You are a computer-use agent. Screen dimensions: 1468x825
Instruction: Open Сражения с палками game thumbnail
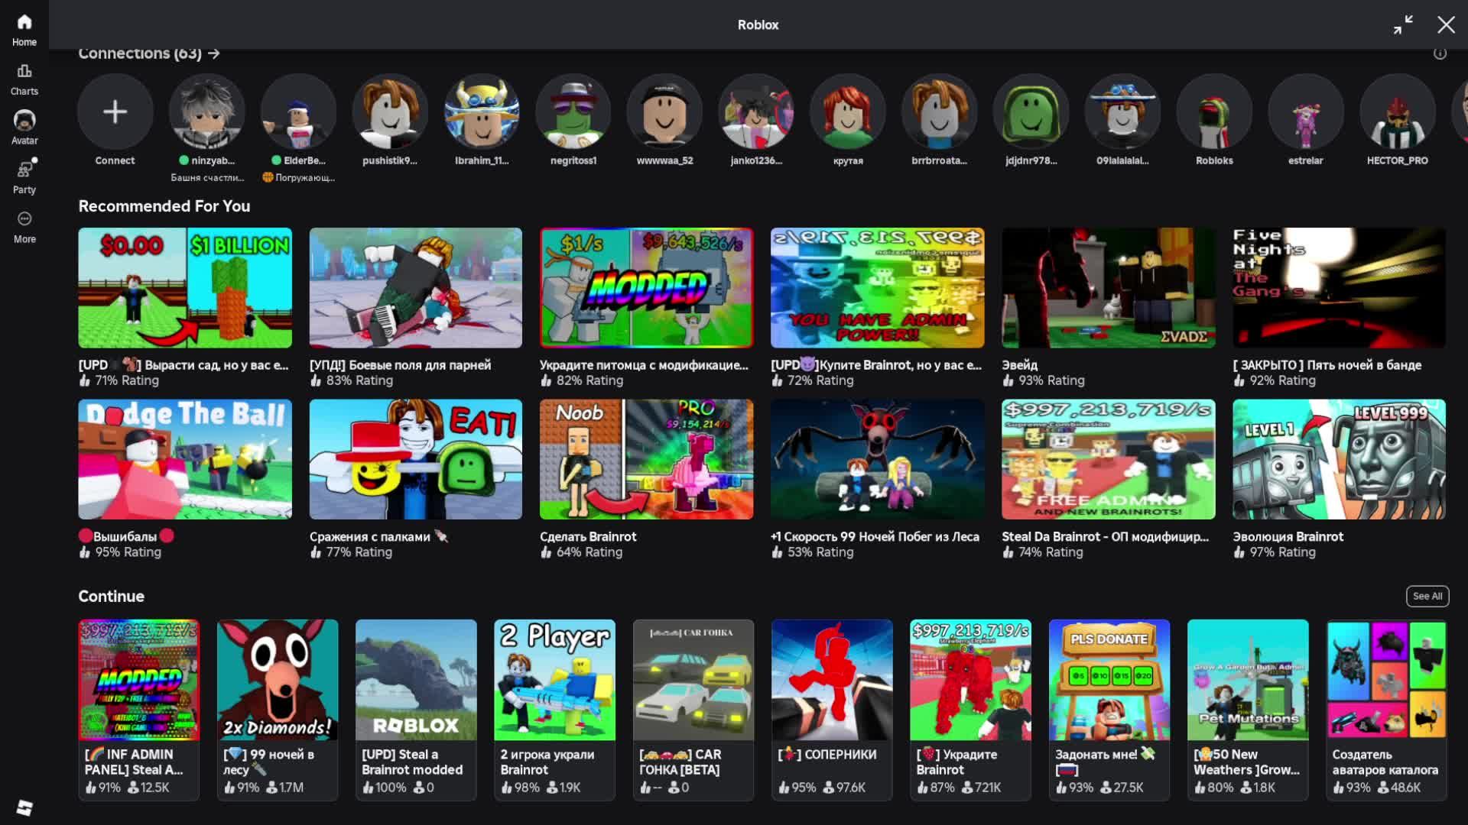pyautogui.click(x=416, y=459)
